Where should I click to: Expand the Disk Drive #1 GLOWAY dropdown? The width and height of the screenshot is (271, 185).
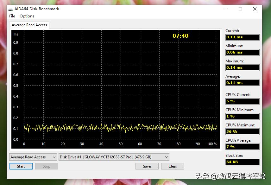[114, 157]
